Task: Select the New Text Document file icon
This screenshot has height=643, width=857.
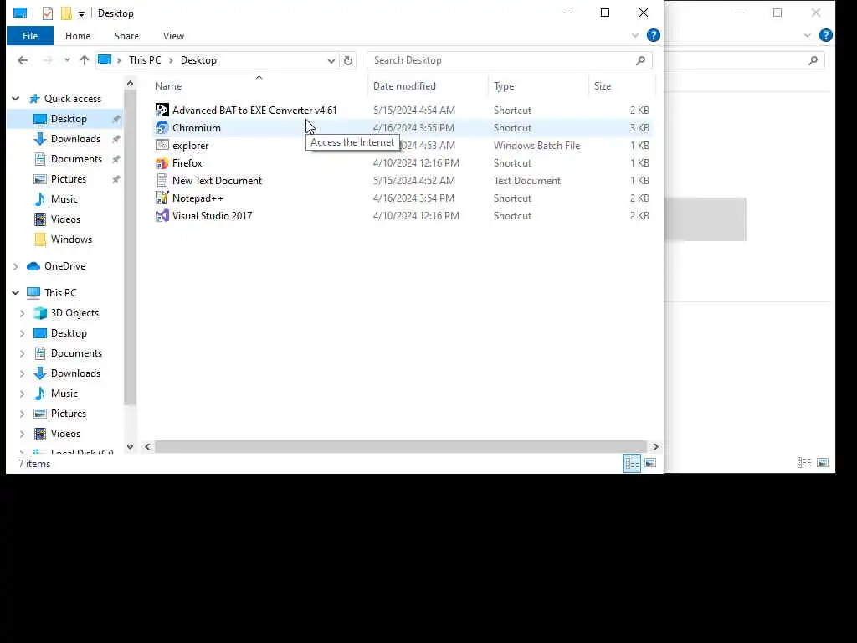Action: click(162, 181)
